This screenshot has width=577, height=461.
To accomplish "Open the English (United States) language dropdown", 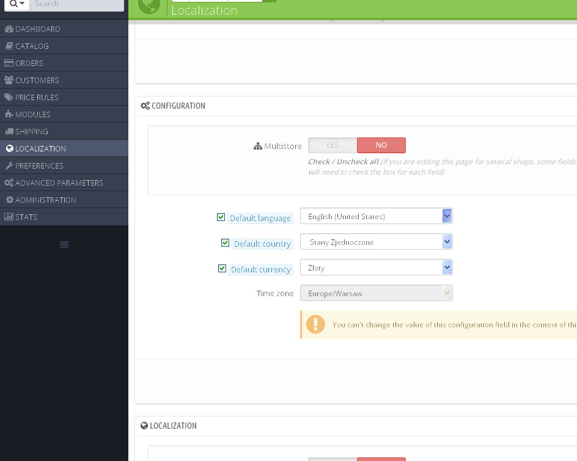I will coord(377,216).
